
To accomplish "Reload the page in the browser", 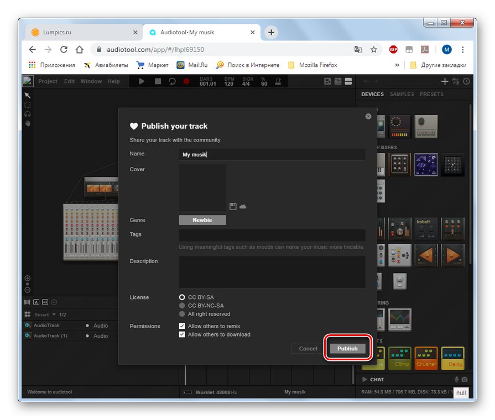I will point(64,50).
